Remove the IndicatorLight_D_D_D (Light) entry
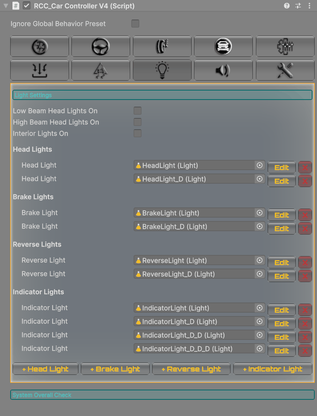Screen dimensions: 317x416 coord(305,351)
